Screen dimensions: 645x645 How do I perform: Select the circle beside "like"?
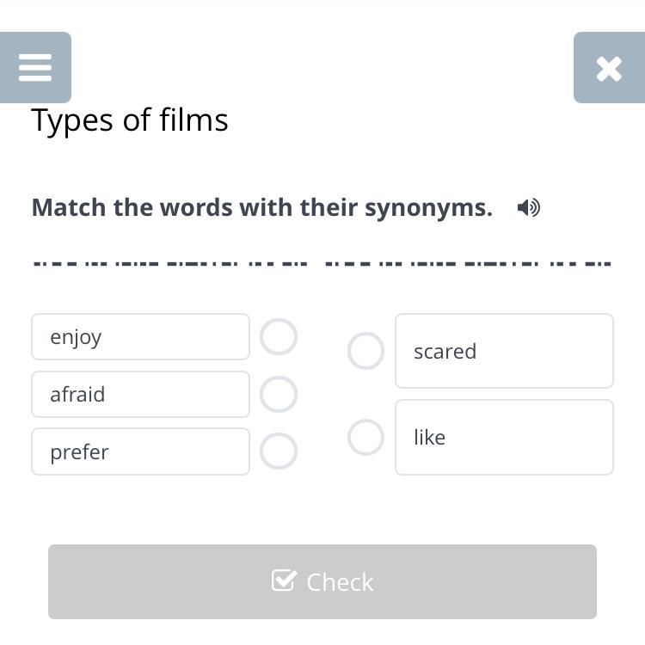[365, 437]
